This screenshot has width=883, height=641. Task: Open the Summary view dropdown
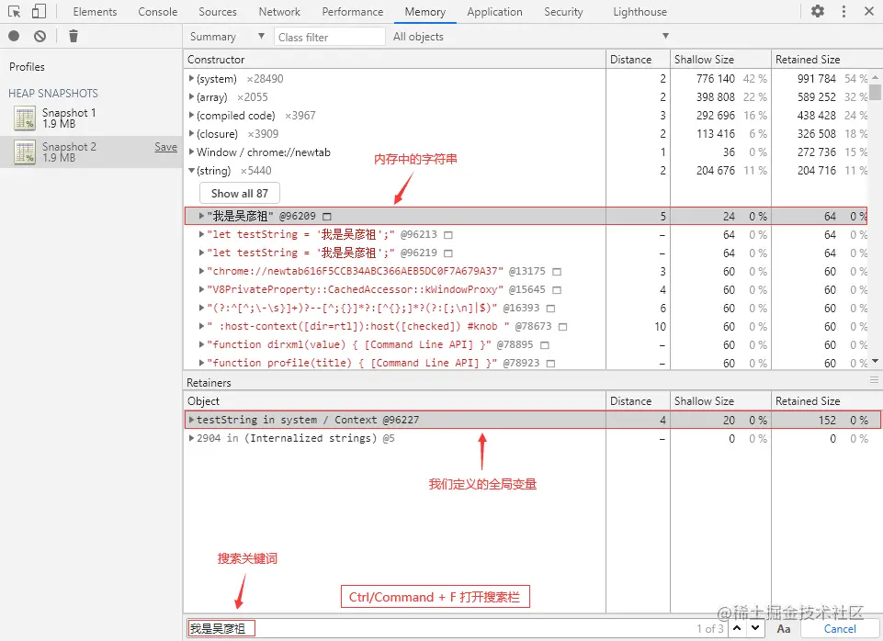pos(227,37)
